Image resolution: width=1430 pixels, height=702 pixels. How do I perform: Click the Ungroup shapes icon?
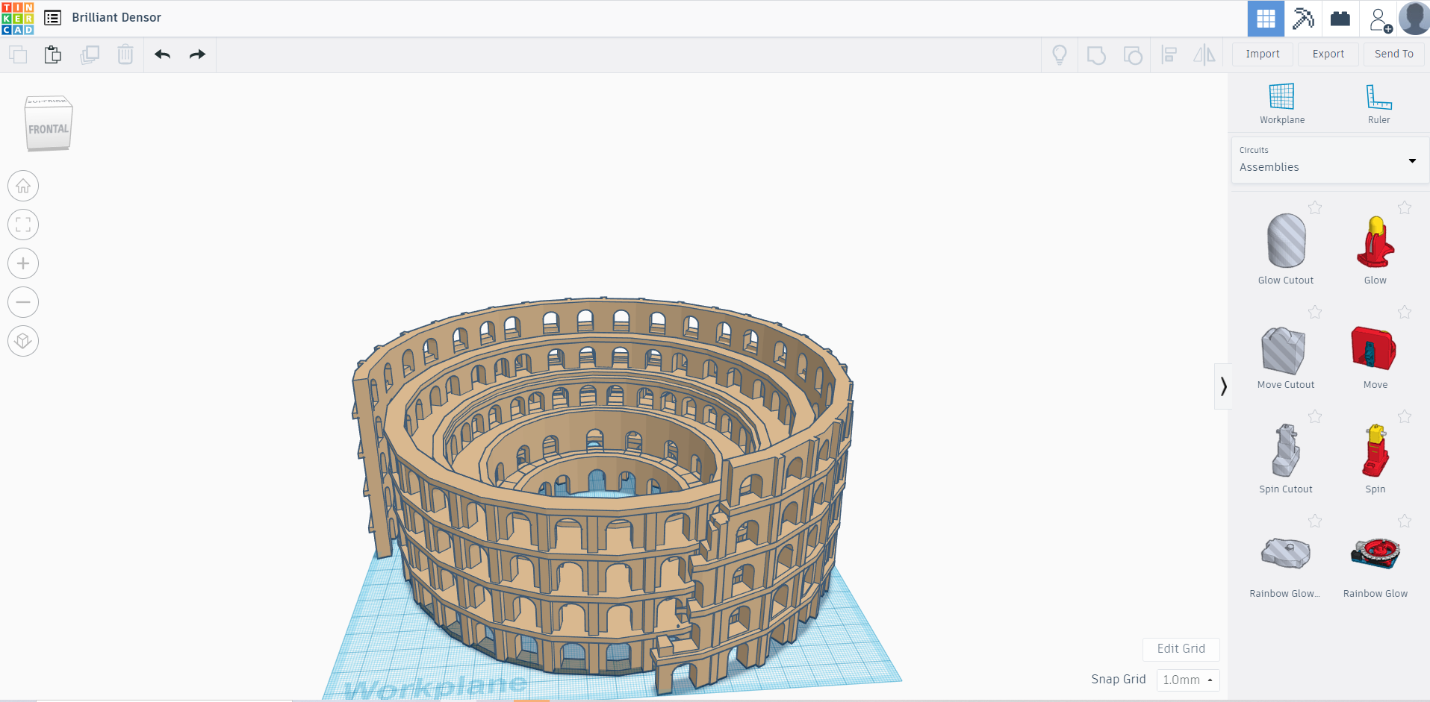[1133, 55]
